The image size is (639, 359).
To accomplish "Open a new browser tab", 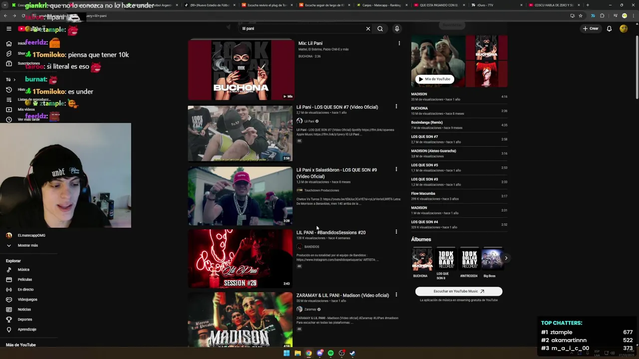I will pyautogui.click(x=587, y=5).
